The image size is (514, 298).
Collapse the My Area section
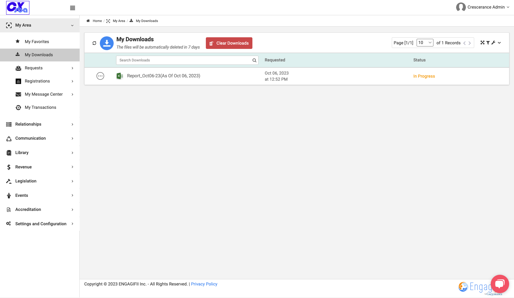[x=40, y=25]
